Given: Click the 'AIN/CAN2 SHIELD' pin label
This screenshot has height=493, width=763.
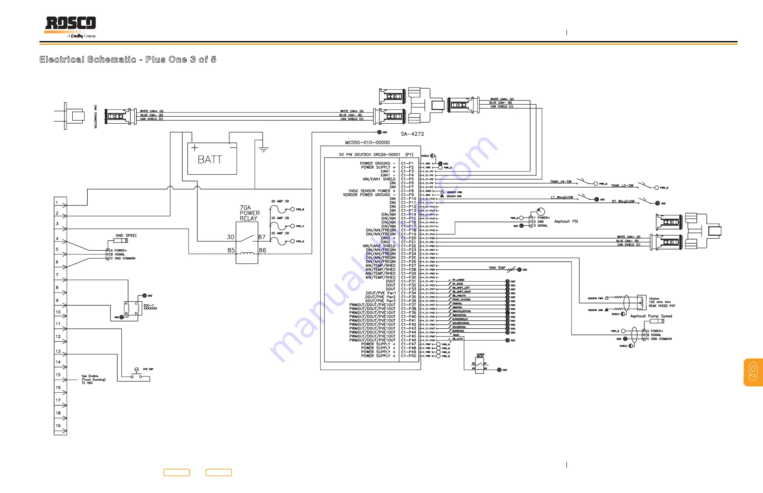Looking at the screenshot, I should pyautogui.click(x=379, y=246).
